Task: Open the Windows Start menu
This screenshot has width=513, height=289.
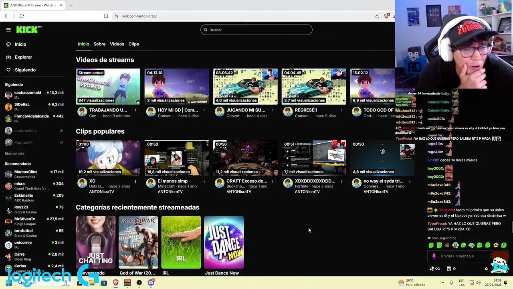Action: [x=8, y=283]
